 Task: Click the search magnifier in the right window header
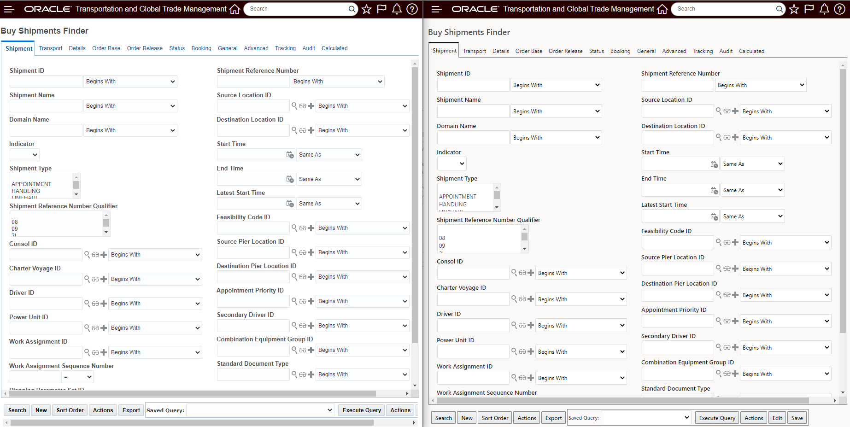[779, 9]
